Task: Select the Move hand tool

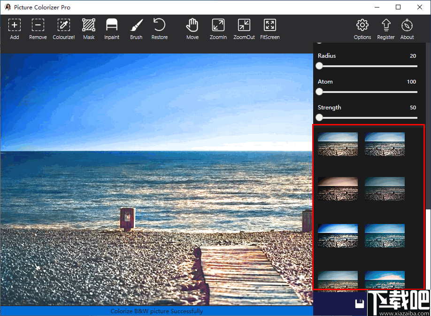Action: [x=192, y=28]
